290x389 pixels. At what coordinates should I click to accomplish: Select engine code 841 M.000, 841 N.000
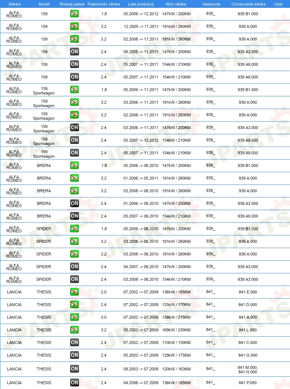[248, 370]
